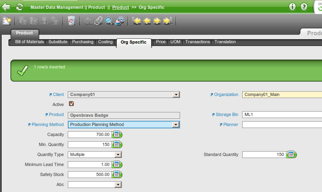Go to first record arrow
Screen dimensions: 322x192
(x=137, y=21)
